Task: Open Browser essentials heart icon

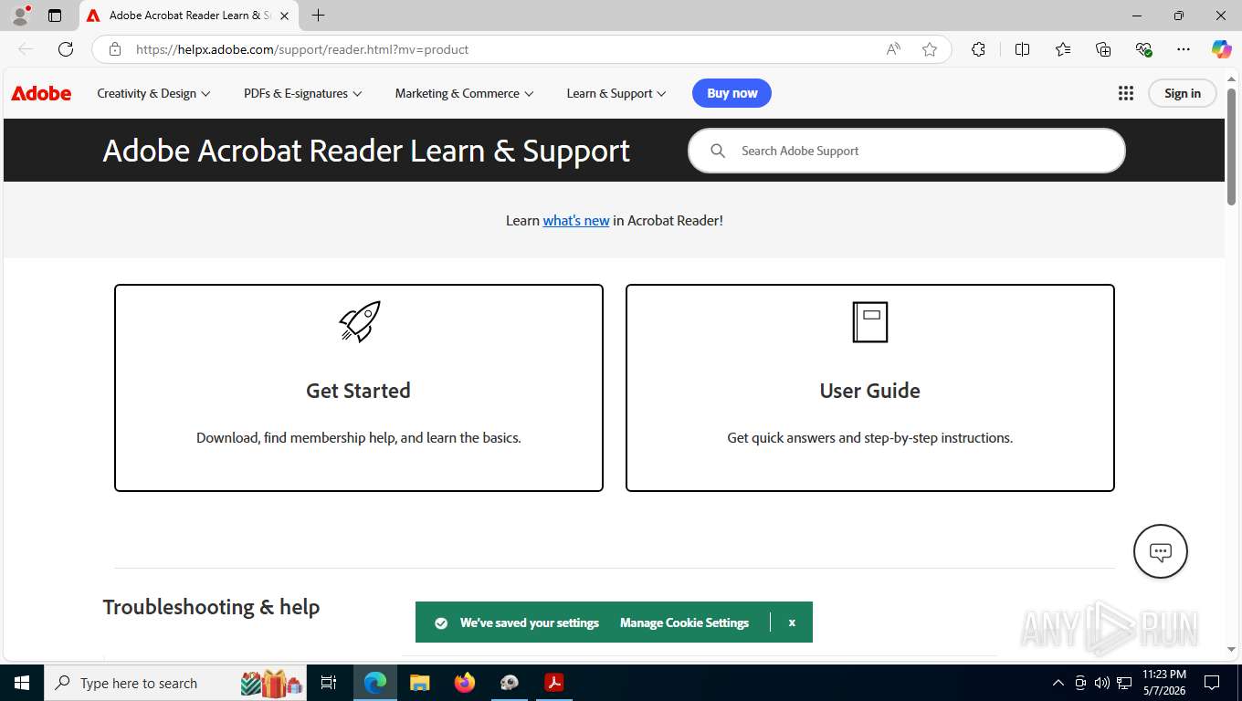Action: tap(1143, 49)
